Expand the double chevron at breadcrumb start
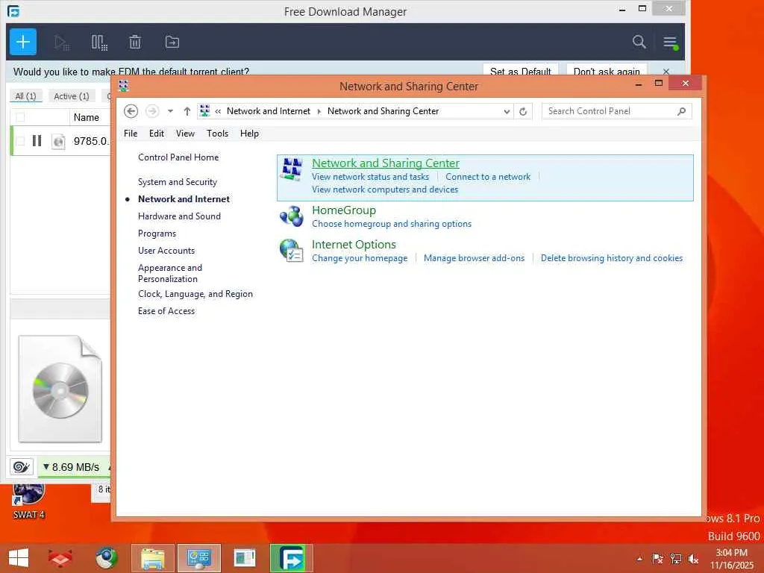 tap(218, 111)
